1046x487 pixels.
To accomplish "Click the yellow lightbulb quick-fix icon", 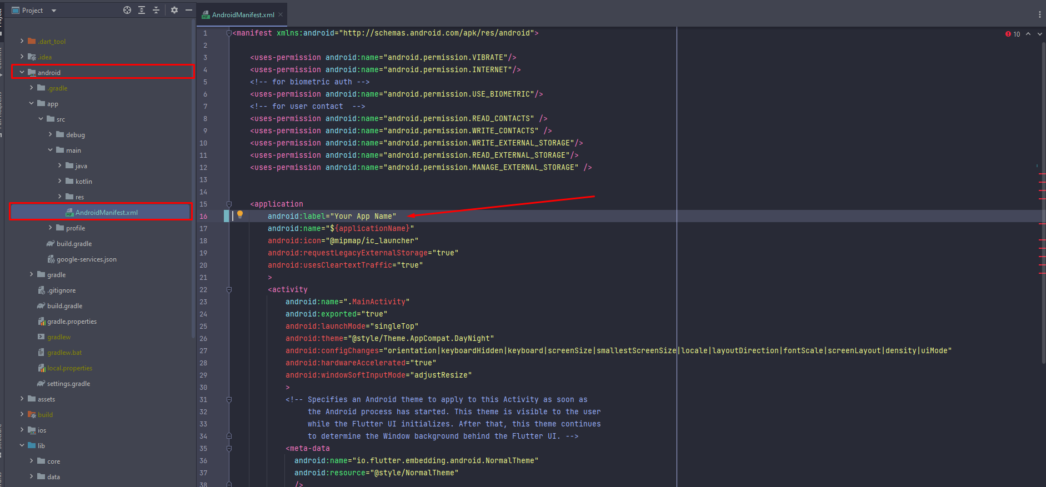I will tap(240, 214).
